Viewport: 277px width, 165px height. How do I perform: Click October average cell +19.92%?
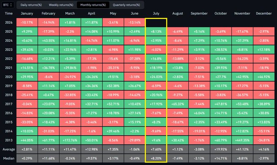(221, 149)
